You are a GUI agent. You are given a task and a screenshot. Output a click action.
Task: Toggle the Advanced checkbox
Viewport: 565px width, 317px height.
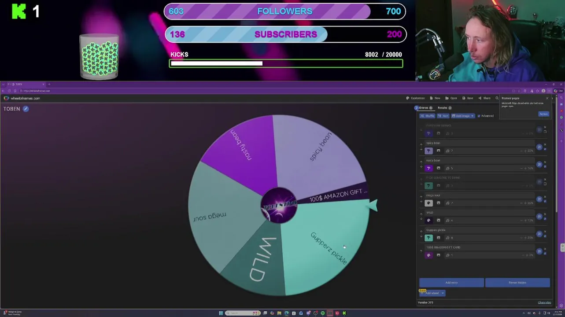pyautogui.click(x=479, y=116)
